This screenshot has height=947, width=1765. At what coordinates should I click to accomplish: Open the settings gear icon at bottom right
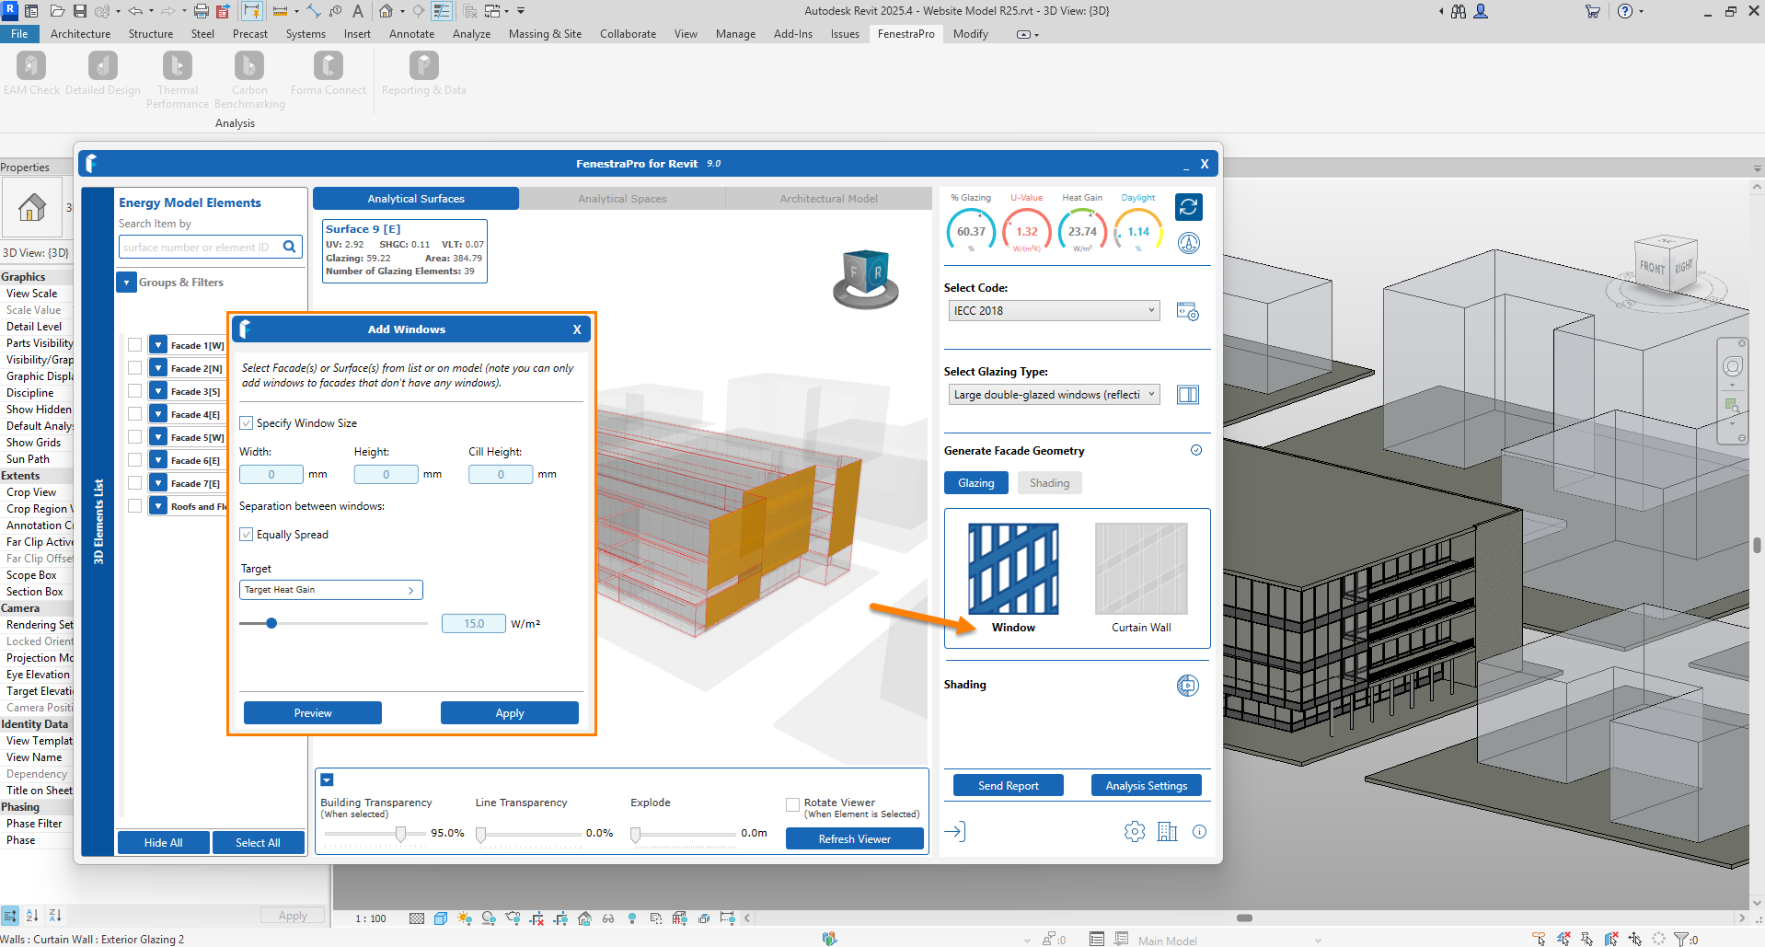1135,832
